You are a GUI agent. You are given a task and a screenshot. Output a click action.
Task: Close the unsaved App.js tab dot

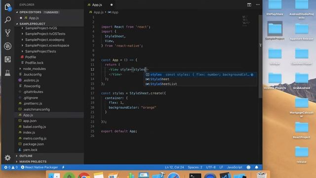112,4
